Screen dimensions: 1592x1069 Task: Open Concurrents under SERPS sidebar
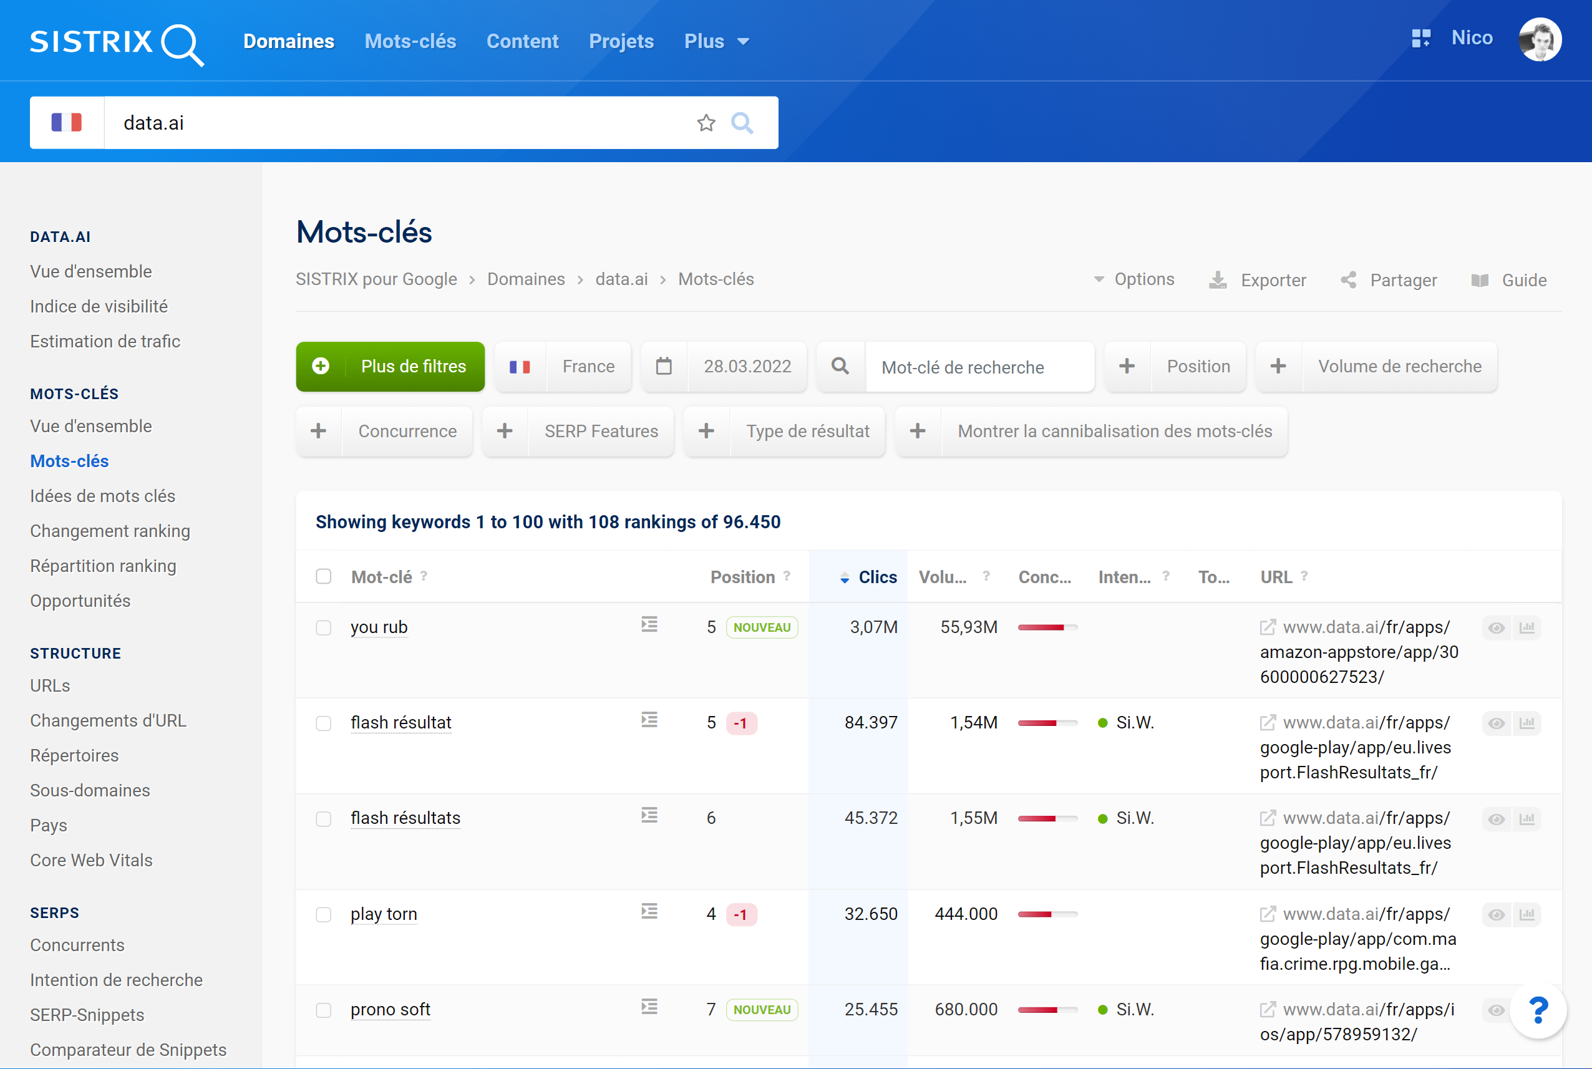point(77,946)
